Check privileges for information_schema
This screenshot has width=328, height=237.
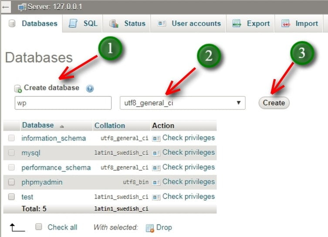click(189, 138)
